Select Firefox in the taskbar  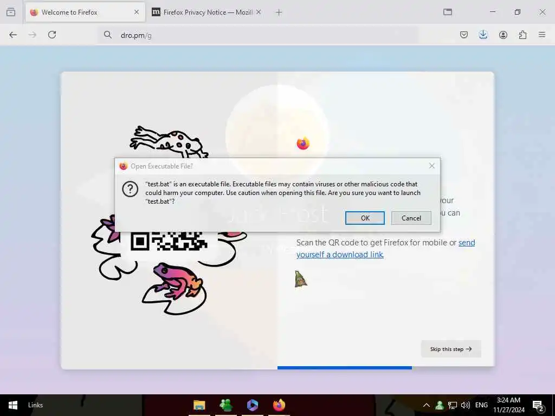pos(279,405)
